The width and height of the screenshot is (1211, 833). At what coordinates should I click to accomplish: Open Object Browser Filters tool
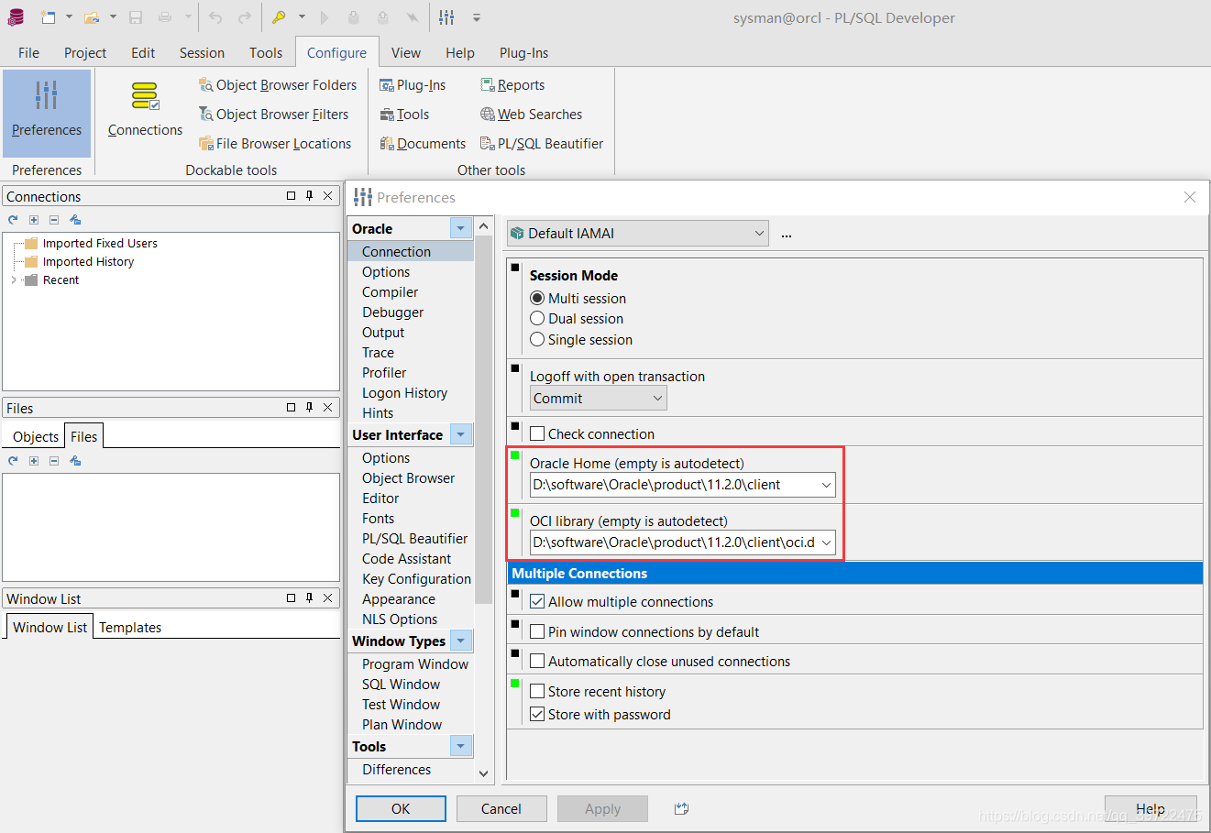click(x=274, y=115)
